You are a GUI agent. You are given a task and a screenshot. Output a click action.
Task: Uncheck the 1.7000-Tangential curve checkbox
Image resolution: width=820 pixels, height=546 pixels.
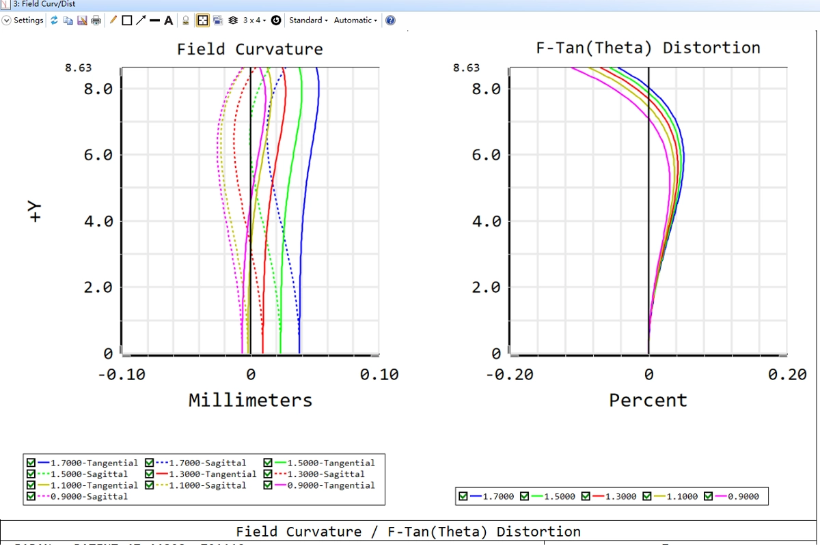point(31,463)
